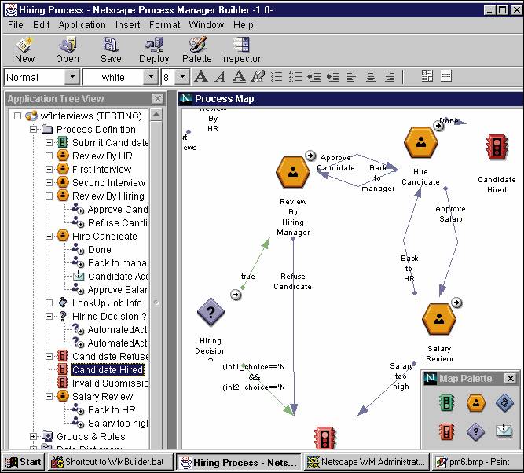Select Invalid Submission item in tree

point(108,383)
